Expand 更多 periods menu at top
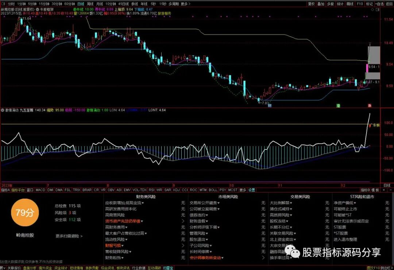This screenshot has height=270, width=394. coord(185,4)
